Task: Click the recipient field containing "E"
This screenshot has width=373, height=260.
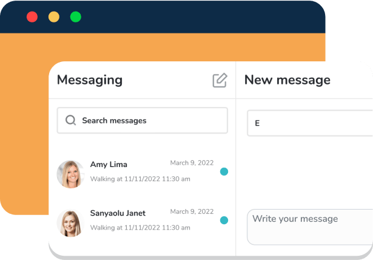Action: (309, 123)
